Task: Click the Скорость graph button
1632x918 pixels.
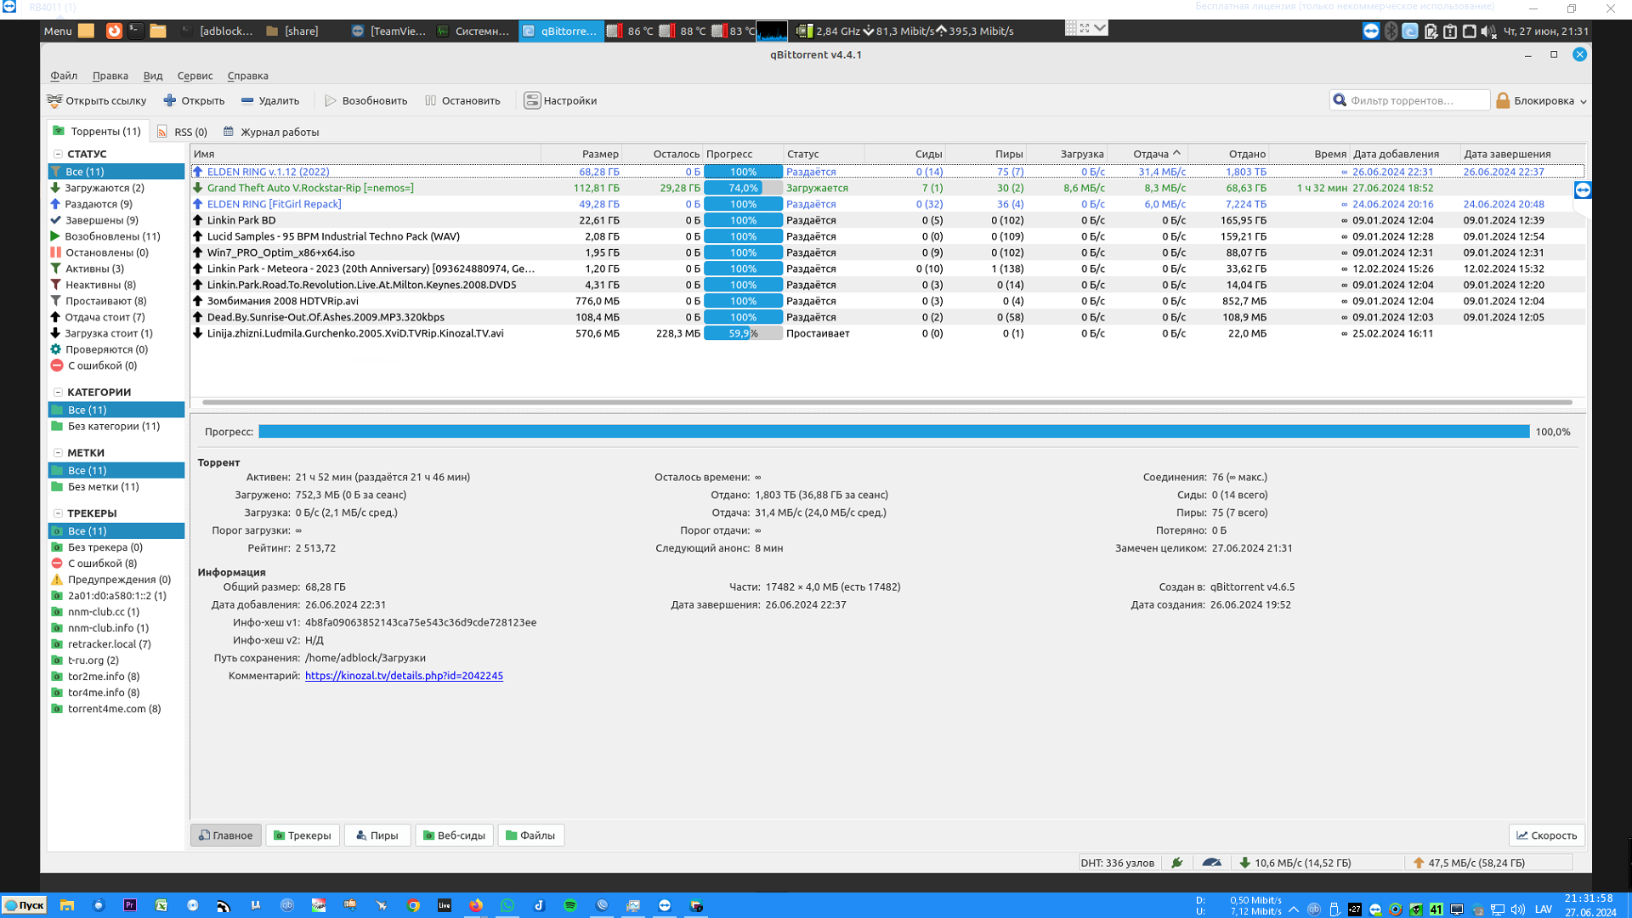Action: pos(1547,836)
